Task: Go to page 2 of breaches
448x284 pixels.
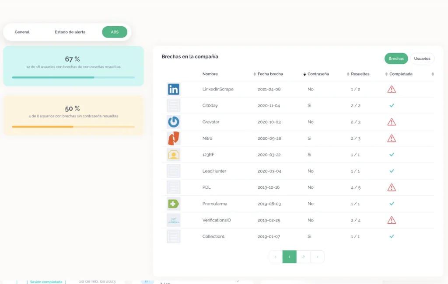Action: [x=304, y=257]
